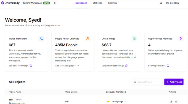The height and width of the screenshot is (104, 188).
Task: Click the Search Project input field
Action: coord(147,82)
